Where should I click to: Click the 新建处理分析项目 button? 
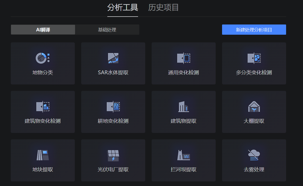tap(254, 30)
